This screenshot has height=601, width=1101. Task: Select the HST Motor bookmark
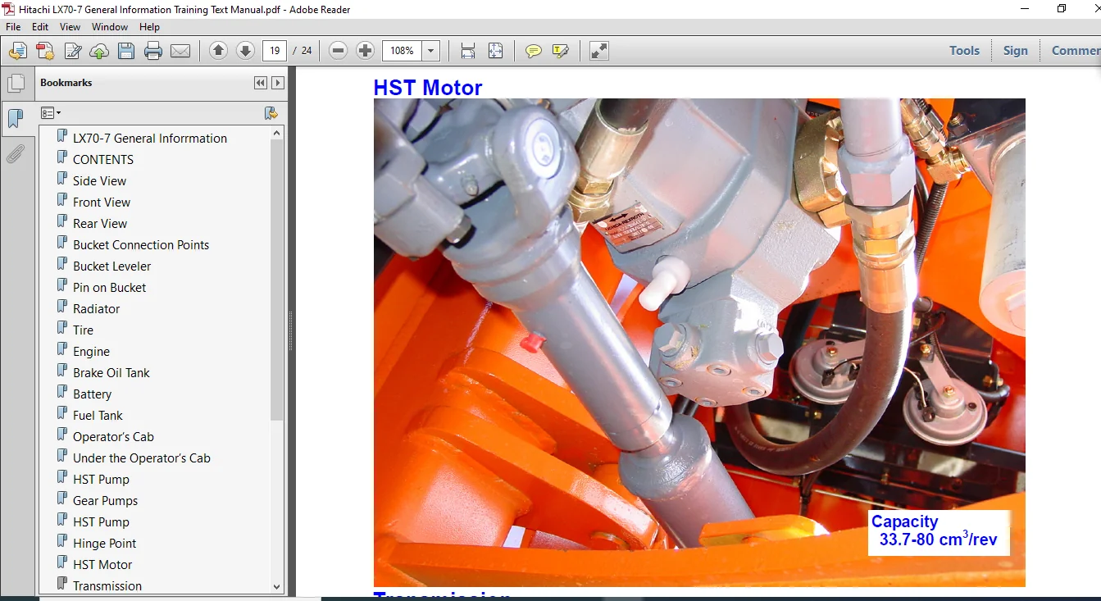click(x=102, y=564)
